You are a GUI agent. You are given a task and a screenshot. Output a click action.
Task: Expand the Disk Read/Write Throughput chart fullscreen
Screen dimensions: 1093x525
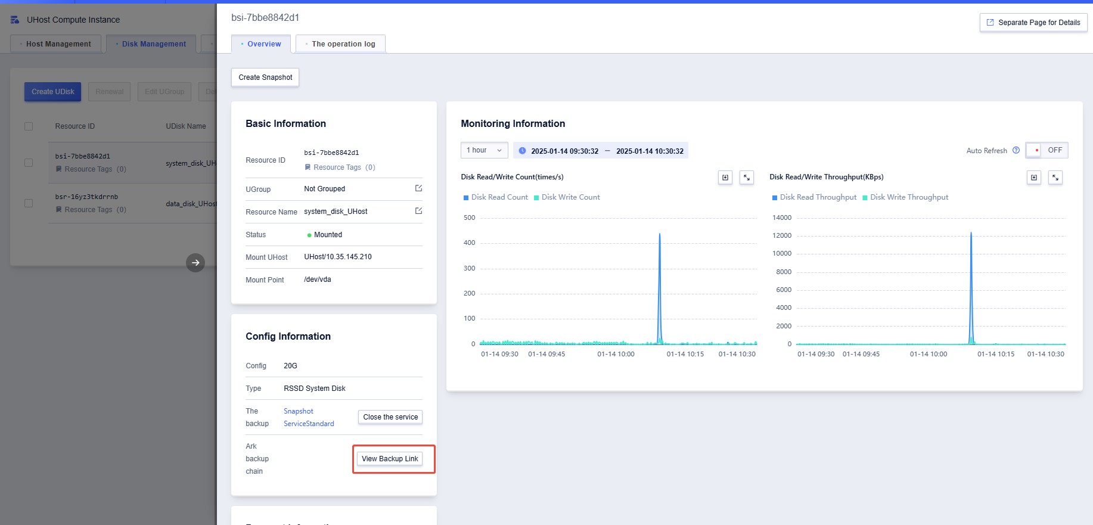(1055, 178)
